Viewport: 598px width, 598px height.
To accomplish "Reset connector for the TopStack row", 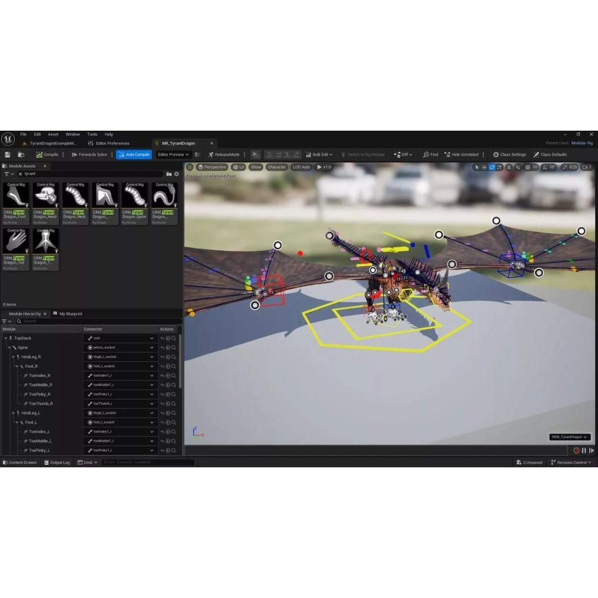I will pyautogui.click(x=162, y=338).
